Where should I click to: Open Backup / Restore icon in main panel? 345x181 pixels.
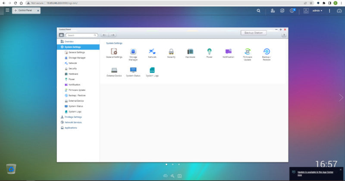[267, 51]
